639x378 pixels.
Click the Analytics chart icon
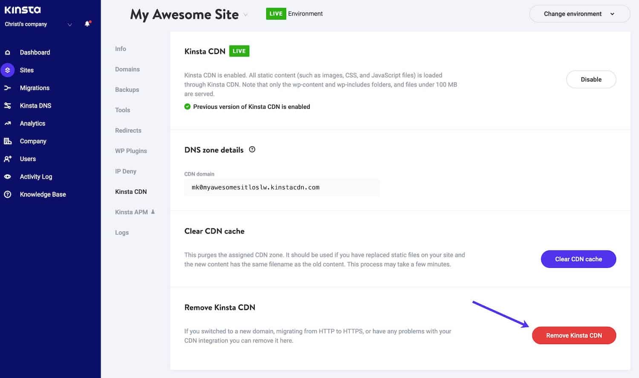pyautogui.click(x=8, y=123)
